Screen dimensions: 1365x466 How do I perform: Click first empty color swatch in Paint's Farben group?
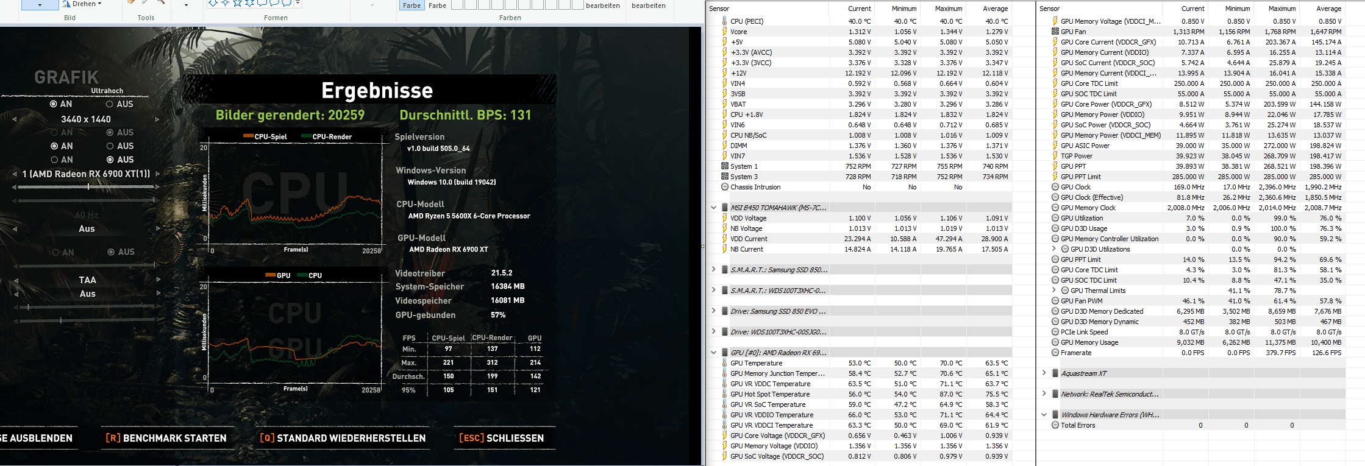(x=457, y=5)
